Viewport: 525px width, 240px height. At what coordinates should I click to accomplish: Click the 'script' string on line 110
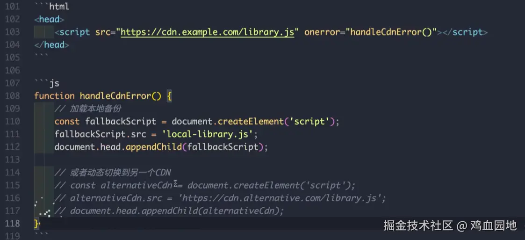(x=309, y=121)
